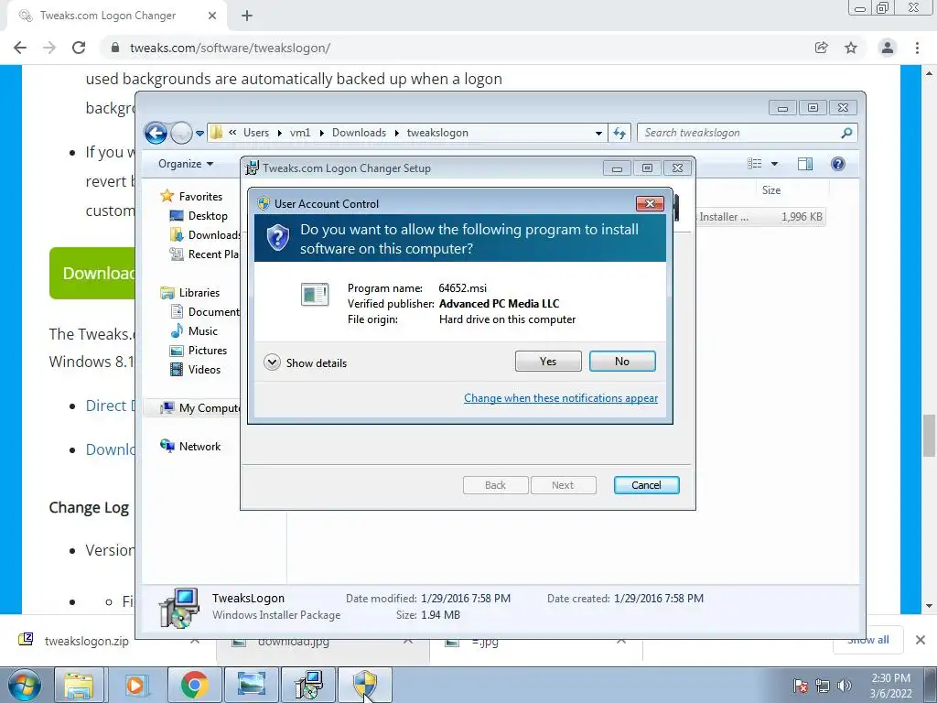Select My Computer in navigation pane
Viewport: 937px width, 703px height.
coord(200,407)
